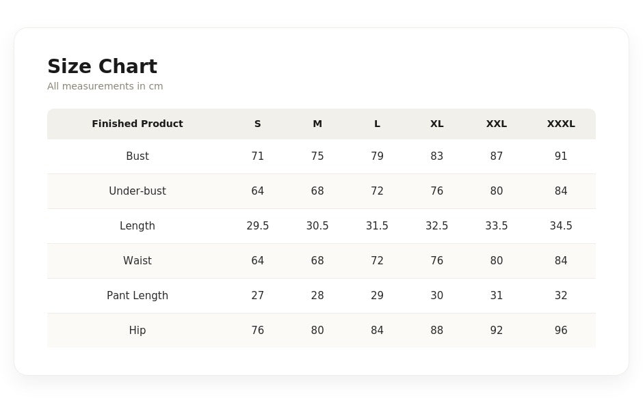Select the Hip row label
This screenshot has height=403, width=643.
click(x=137, y=330)
